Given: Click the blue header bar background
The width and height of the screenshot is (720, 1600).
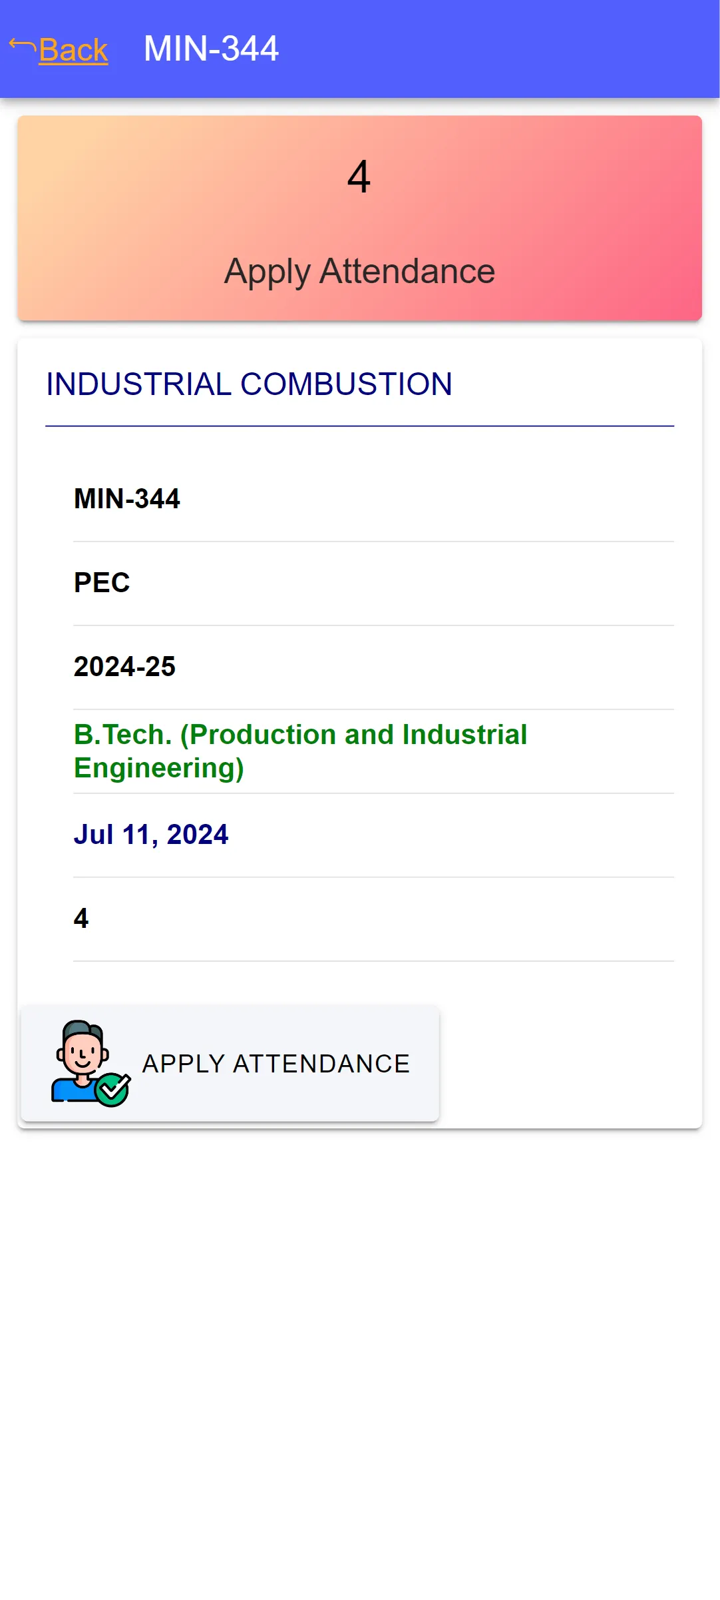Looking at the screenshot, I should coord(499,49).
